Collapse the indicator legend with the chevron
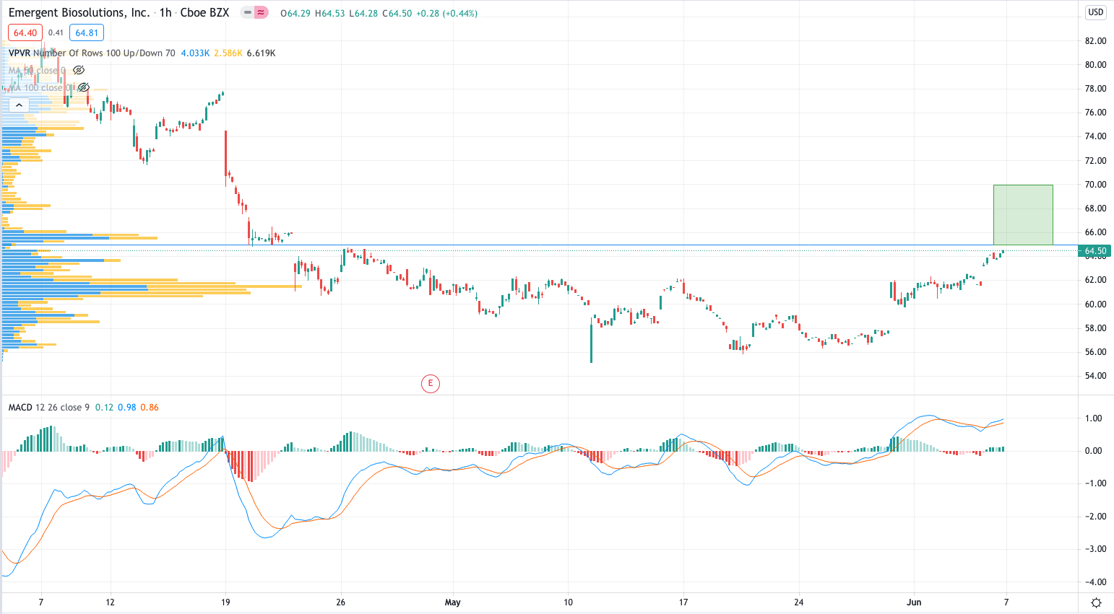 click(20, 105)
